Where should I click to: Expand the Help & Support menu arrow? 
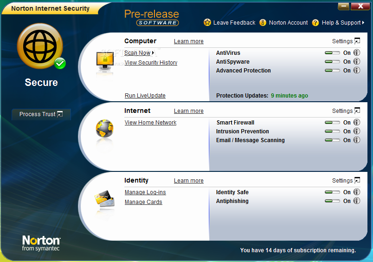(x=363, y=23)
